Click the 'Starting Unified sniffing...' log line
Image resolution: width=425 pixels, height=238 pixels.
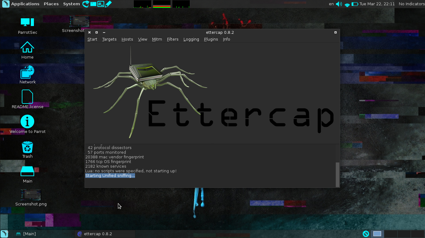pyautogui.click(x=110, y=176)
